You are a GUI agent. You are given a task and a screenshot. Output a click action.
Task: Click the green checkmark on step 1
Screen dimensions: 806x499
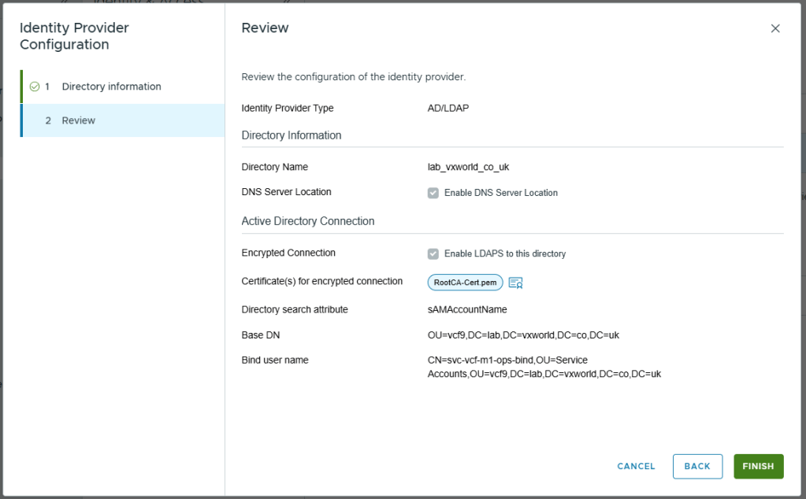point(34,87)
